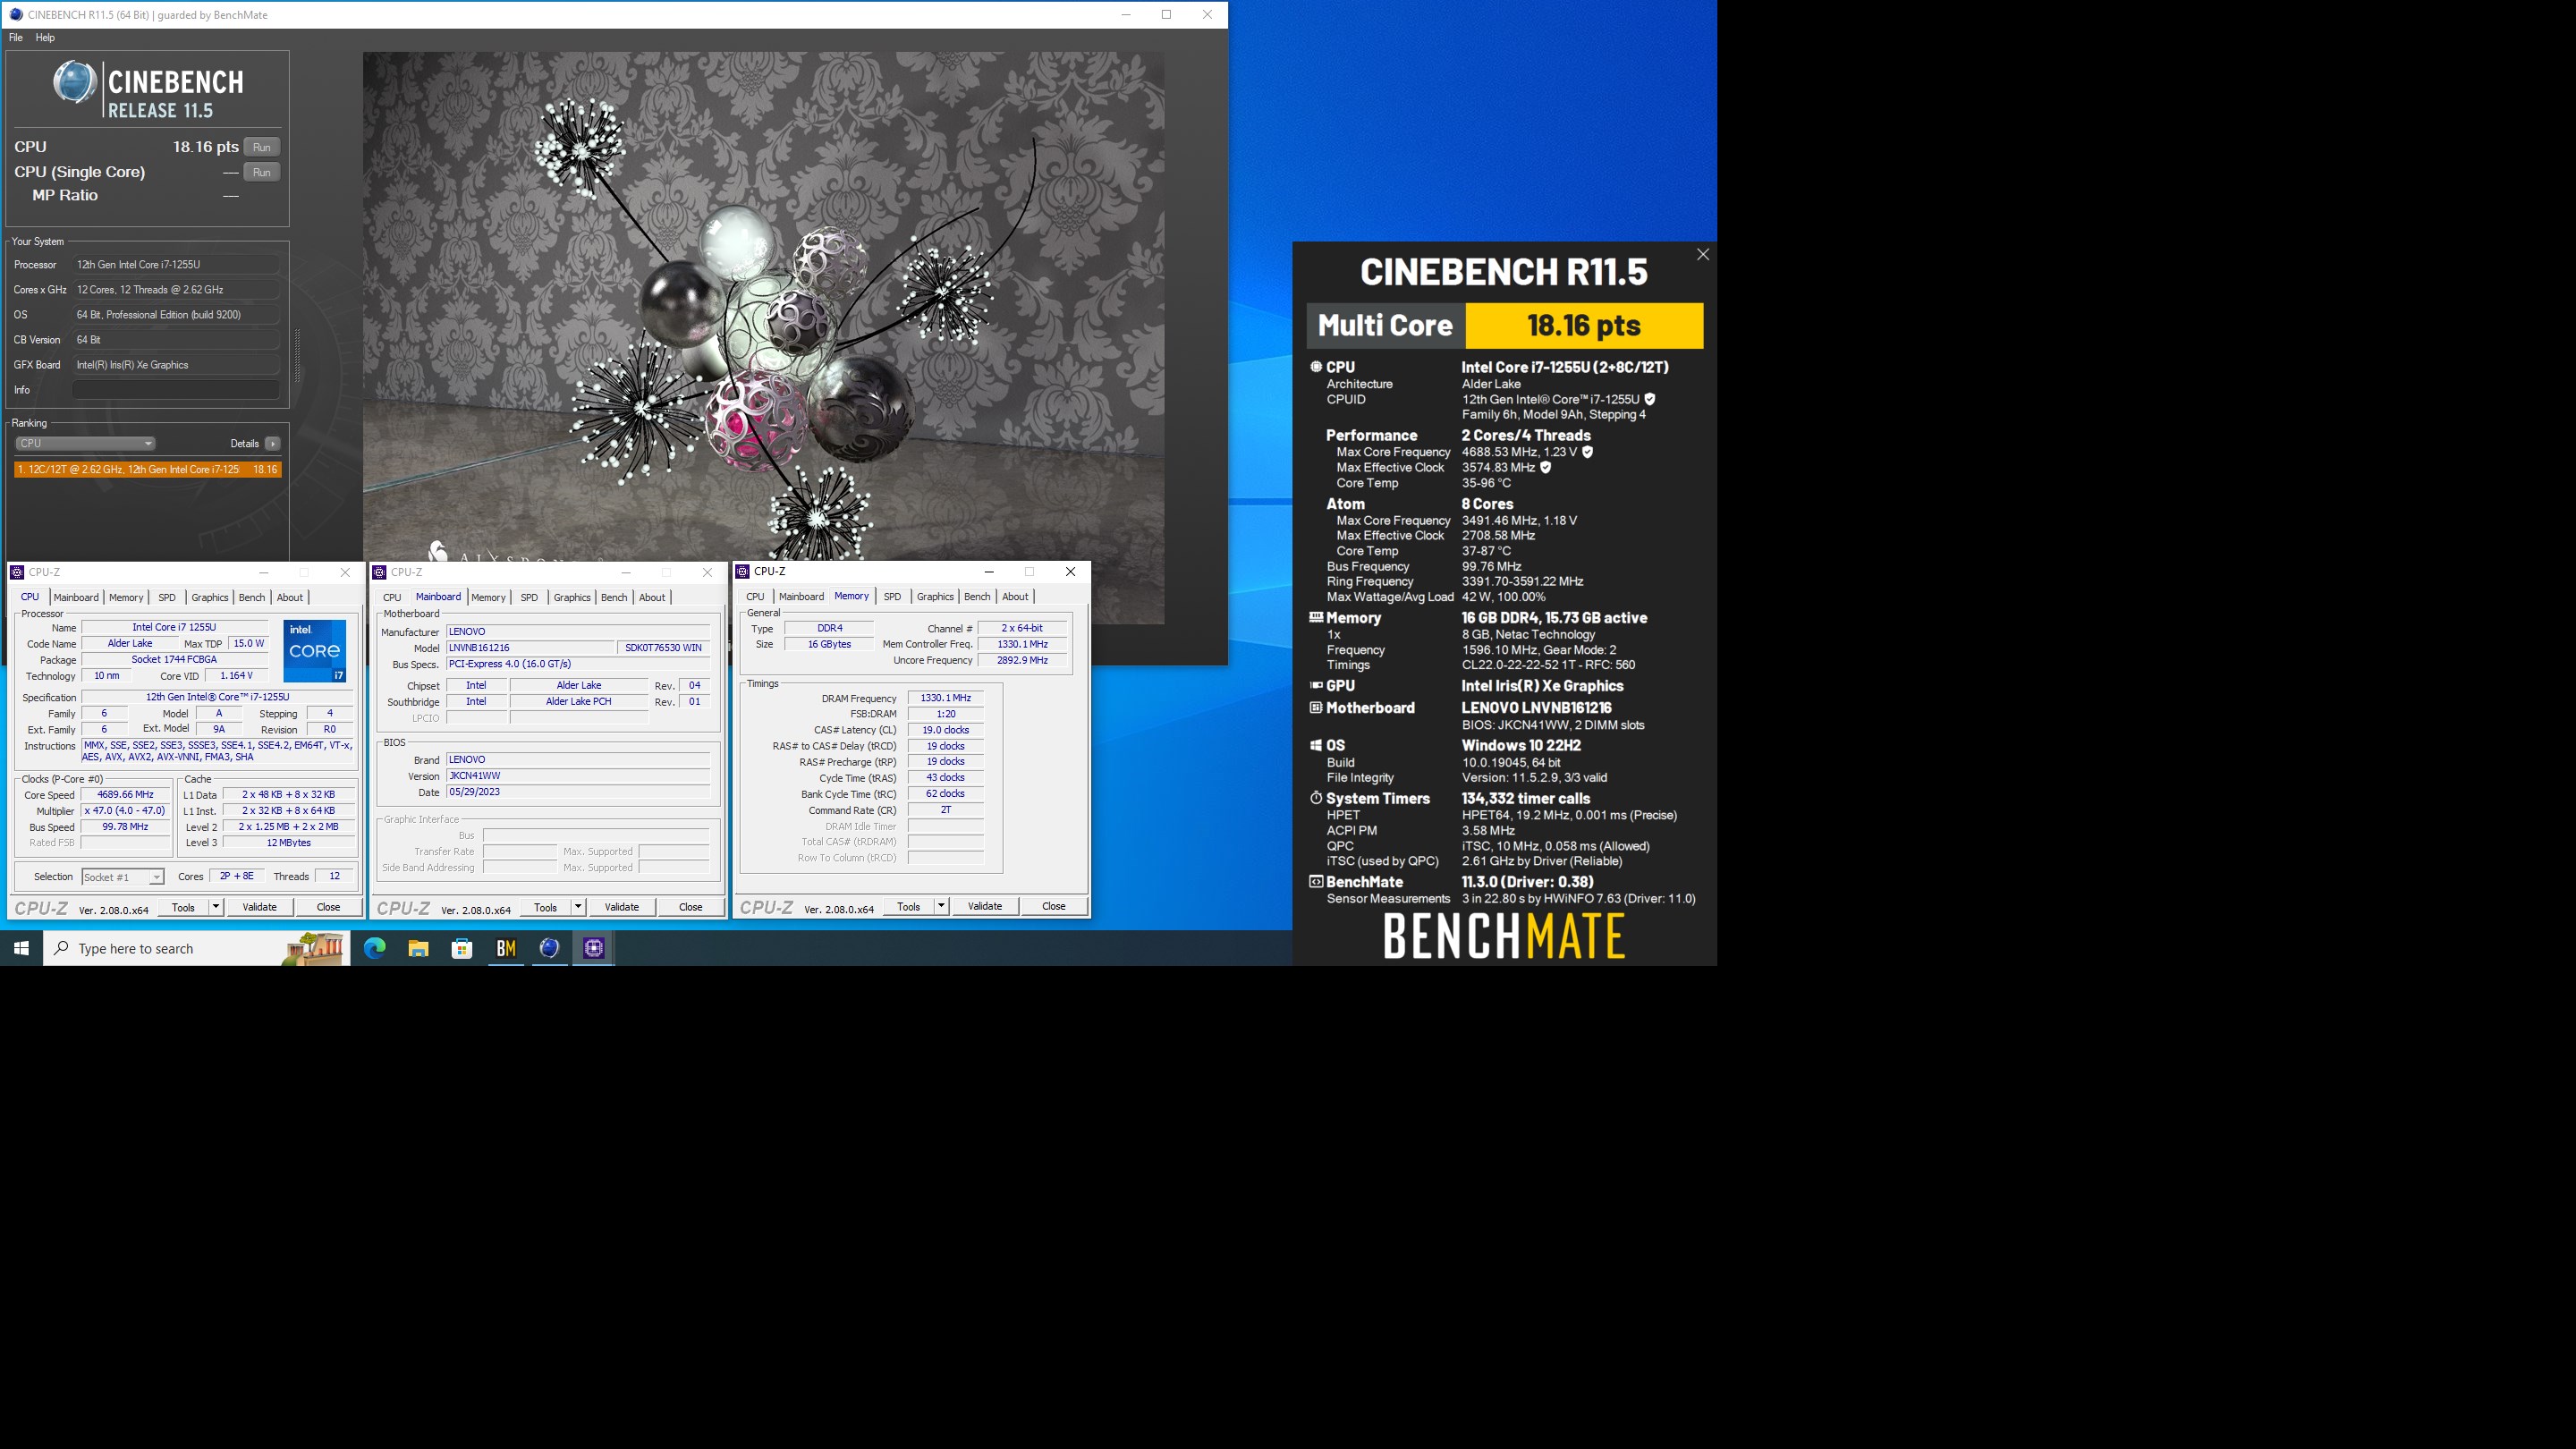Screen dimensions: 2576x1449
Task: Click the Cinebench logo sphere
Action: click(75, 83)
